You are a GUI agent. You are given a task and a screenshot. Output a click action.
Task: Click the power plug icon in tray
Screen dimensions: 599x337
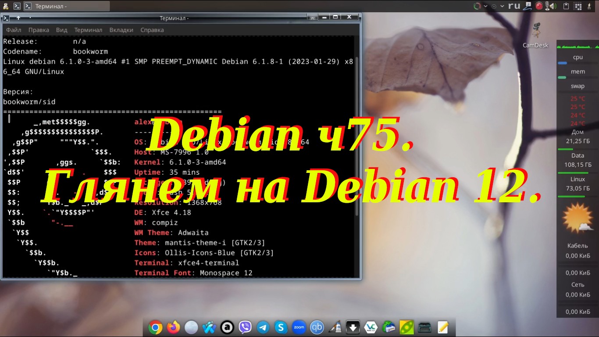click(589, 6)
